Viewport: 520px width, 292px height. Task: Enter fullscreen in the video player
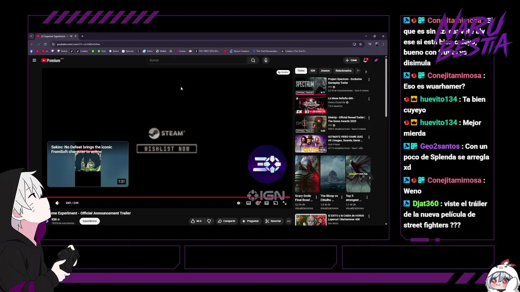[284, 203]
